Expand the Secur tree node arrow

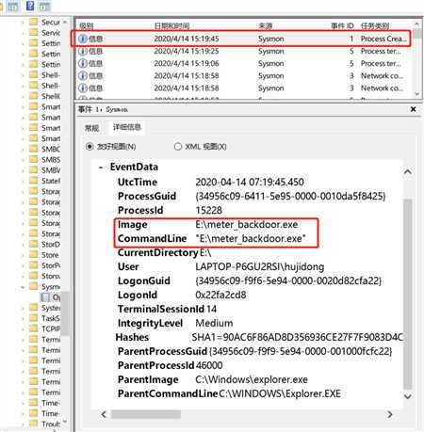[23, 23]
